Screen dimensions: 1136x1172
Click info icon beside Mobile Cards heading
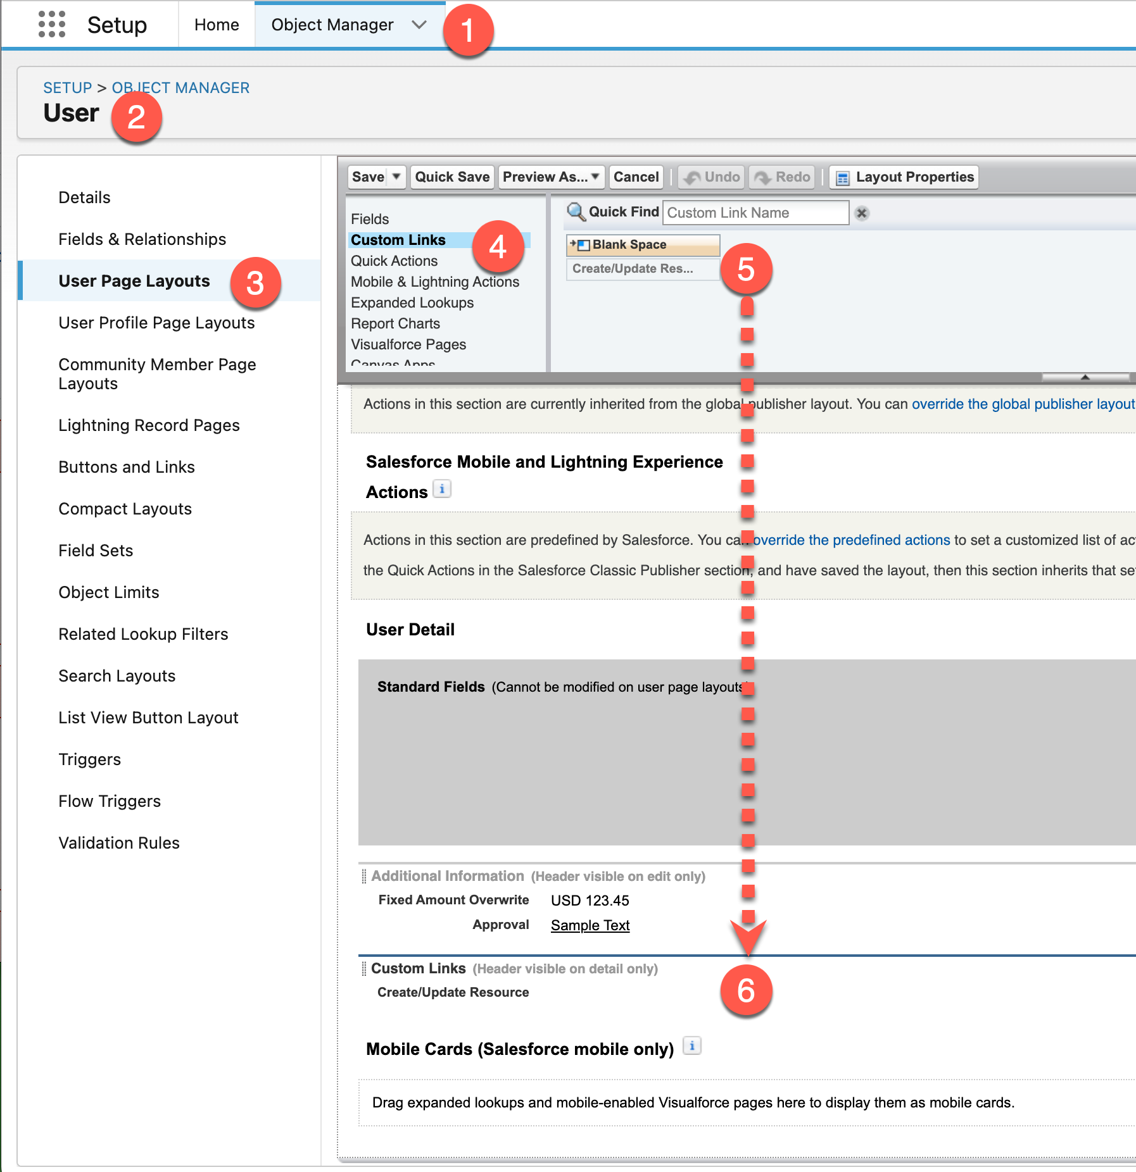pos(692,1046)
